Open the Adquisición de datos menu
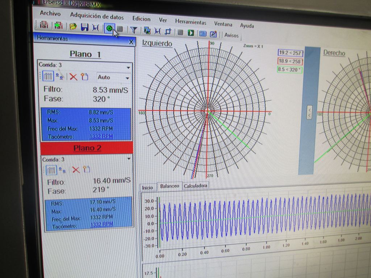Image resolution: width=371 pixels, height=278 pixels. [97, 16]
